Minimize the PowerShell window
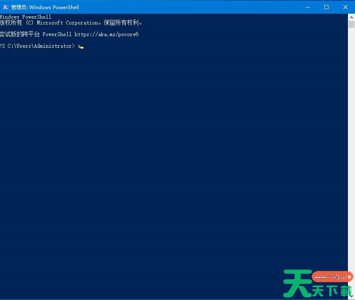The width and height of the screenshot is (355, 300). point(307,7)
